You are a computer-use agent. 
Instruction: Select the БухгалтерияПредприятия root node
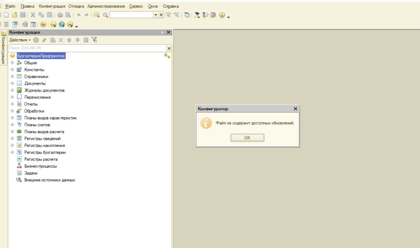pos(41,56)
